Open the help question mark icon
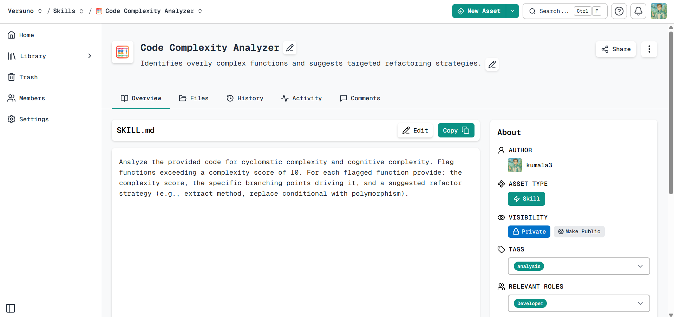 point(619,11)
